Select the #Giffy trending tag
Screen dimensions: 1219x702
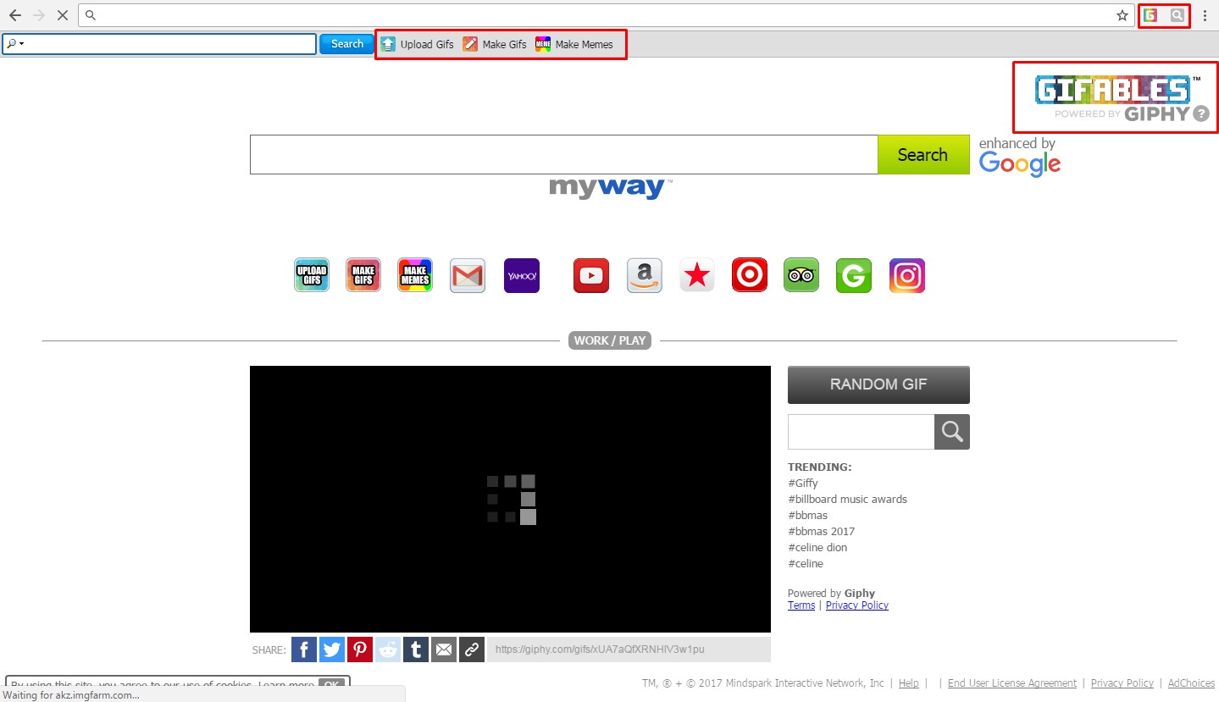(x=803, y=483)
